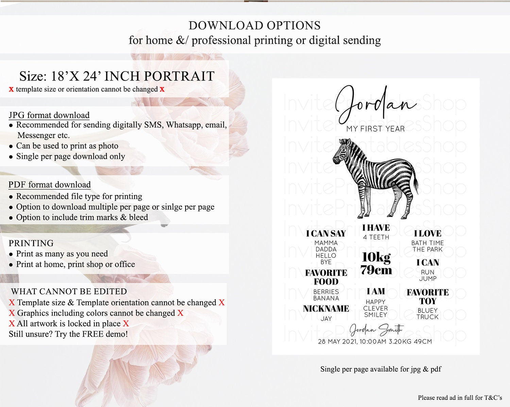Click 'Still unsure? Try the FREE demo!' text
Image resolution: width=510 pixels, height=407 pixels.
[68, 334]
